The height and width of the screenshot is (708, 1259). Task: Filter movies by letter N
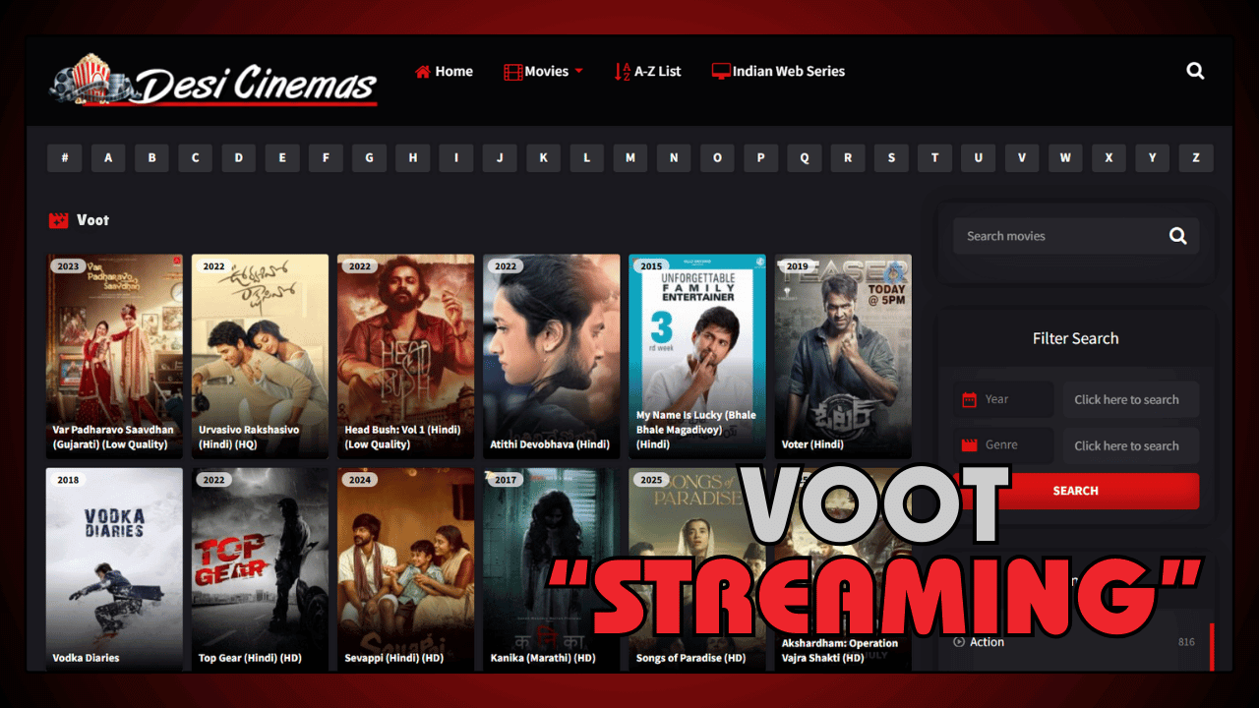coord(674,158)
